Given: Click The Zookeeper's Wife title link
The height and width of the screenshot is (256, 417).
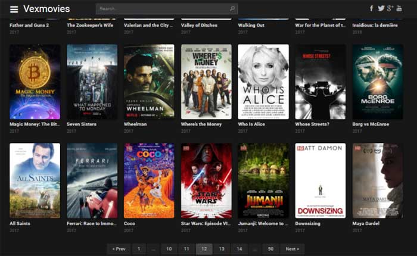Looking at the screenshot, I should click(90, 25).
